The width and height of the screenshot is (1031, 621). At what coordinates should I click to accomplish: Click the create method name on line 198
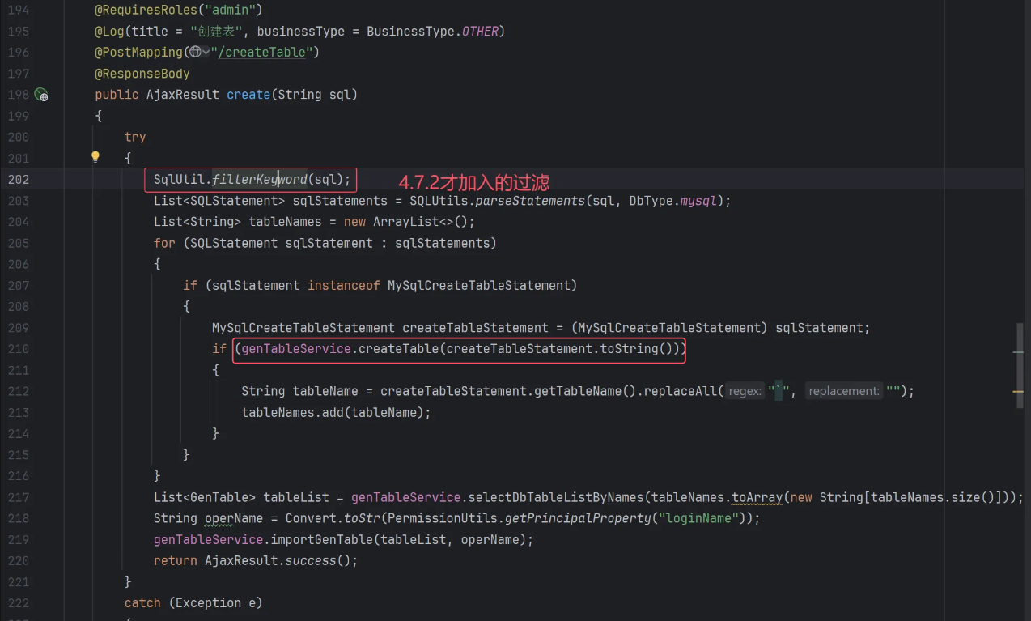248,95
